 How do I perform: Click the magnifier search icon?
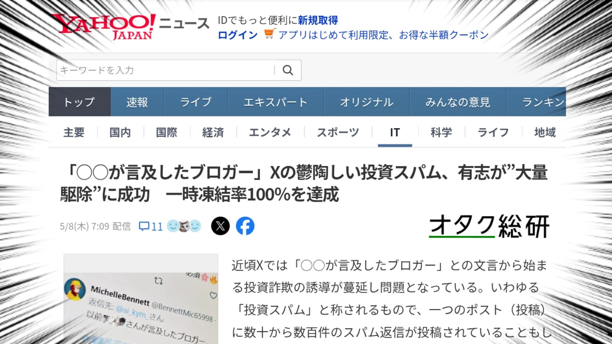[288, 70]
